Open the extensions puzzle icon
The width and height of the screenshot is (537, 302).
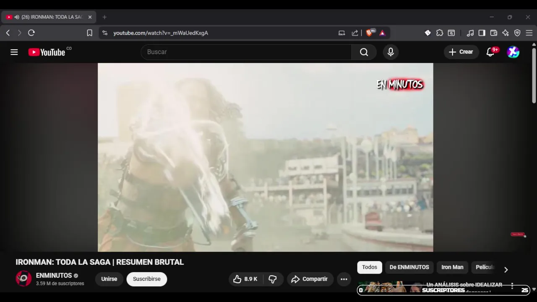pos(440,33)
